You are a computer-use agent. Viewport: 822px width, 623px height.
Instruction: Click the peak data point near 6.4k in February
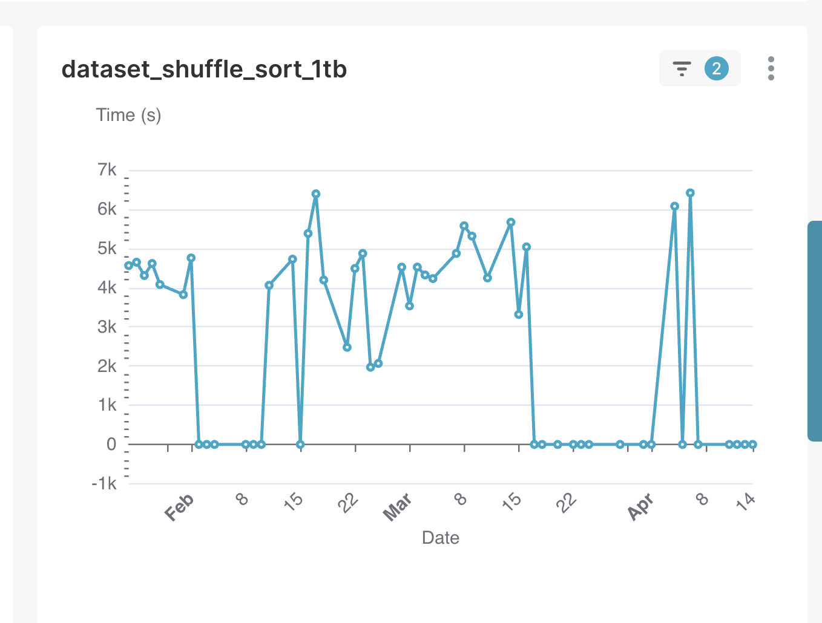[x=315, y=194]
